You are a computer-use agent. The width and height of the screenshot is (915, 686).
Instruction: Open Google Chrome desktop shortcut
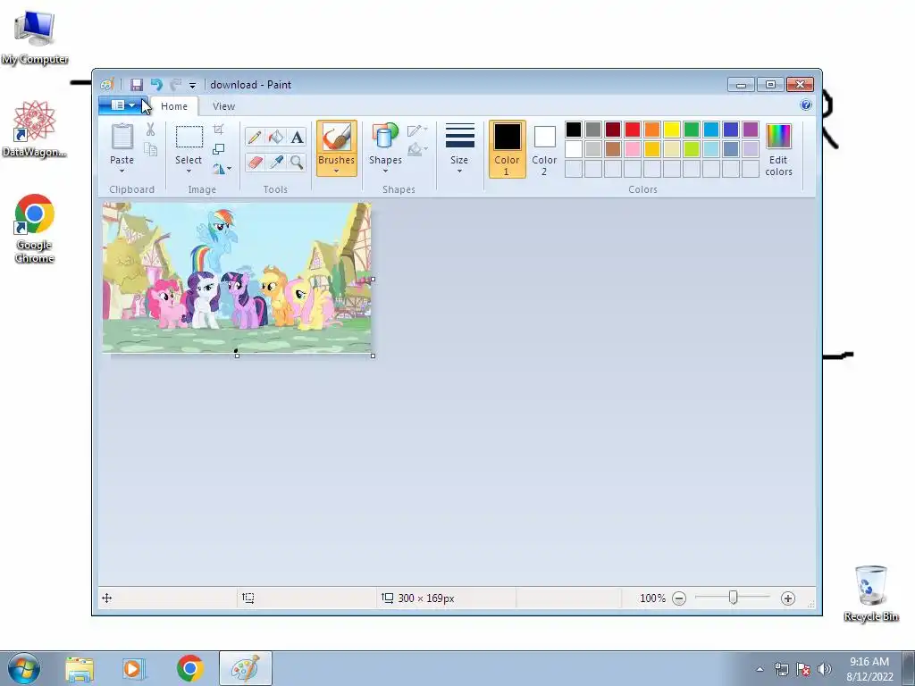[x=35, y=229]
